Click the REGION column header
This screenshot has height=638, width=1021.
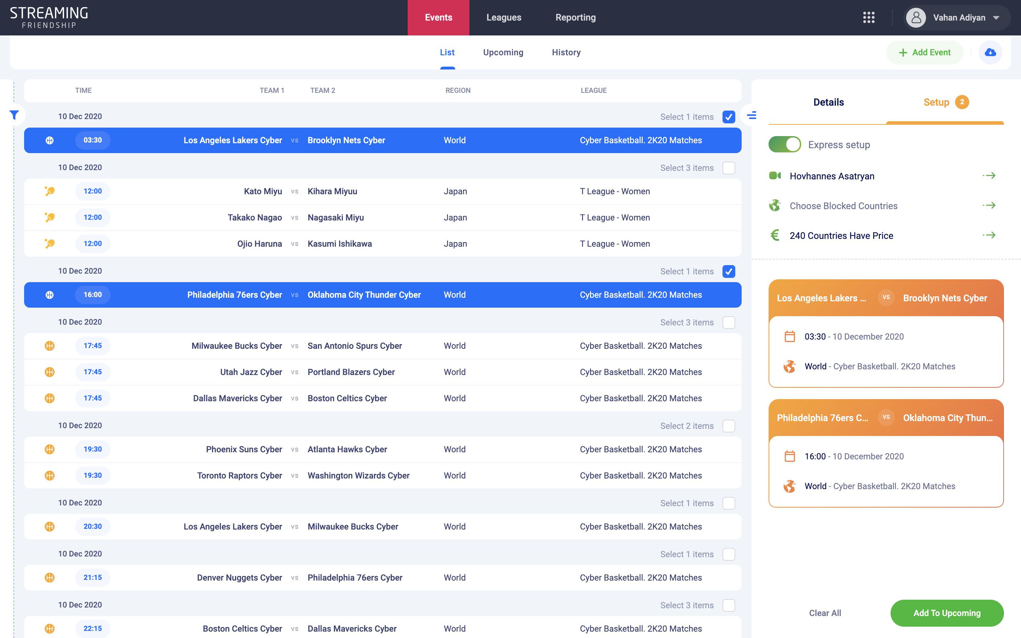pyautogui.click(x=458, y=90)
